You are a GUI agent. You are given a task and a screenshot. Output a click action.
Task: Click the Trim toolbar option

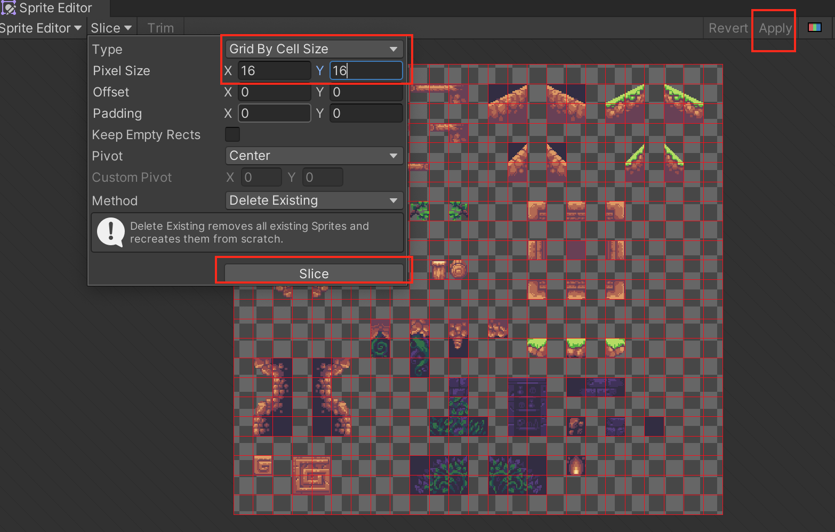coord(160,28)
